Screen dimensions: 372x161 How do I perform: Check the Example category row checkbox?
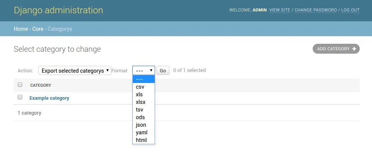click(x=20, y=97)
